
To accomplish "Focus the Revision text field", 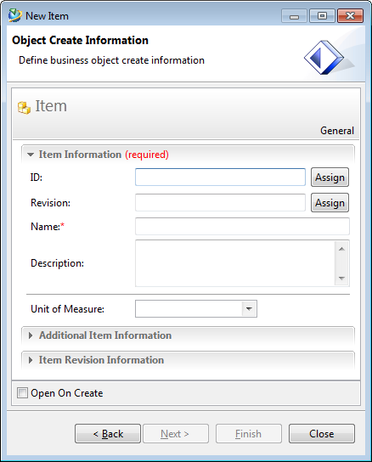I will 220,202.
